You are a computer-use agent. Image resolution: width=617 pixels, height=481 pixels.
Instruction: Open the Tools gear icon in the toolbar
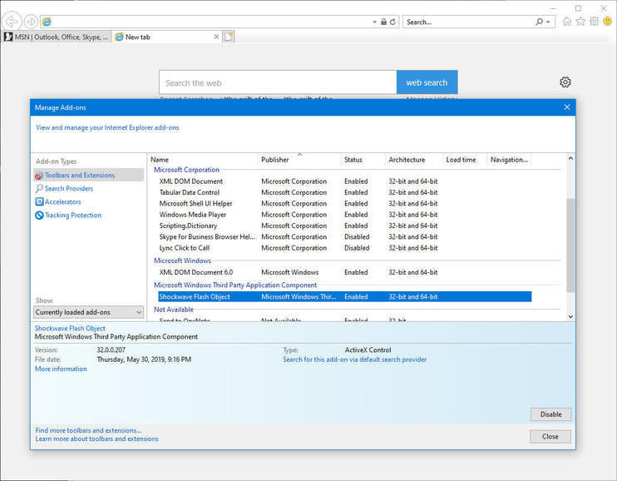[594, 22]
